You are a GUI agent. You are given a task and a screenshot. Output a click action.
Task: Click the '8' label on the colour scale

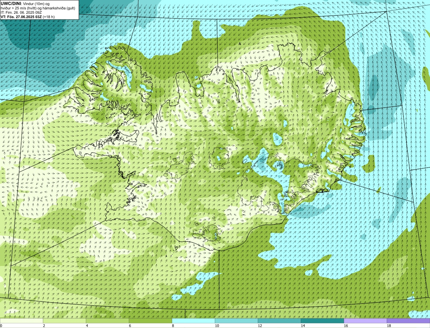(173, 326)
